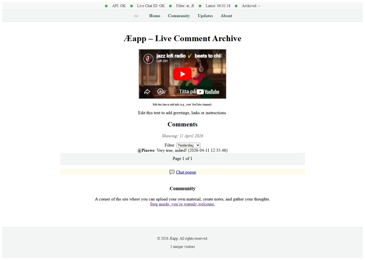
Task: Click the watch later clock icon
Action: click(x=160, y=92)
